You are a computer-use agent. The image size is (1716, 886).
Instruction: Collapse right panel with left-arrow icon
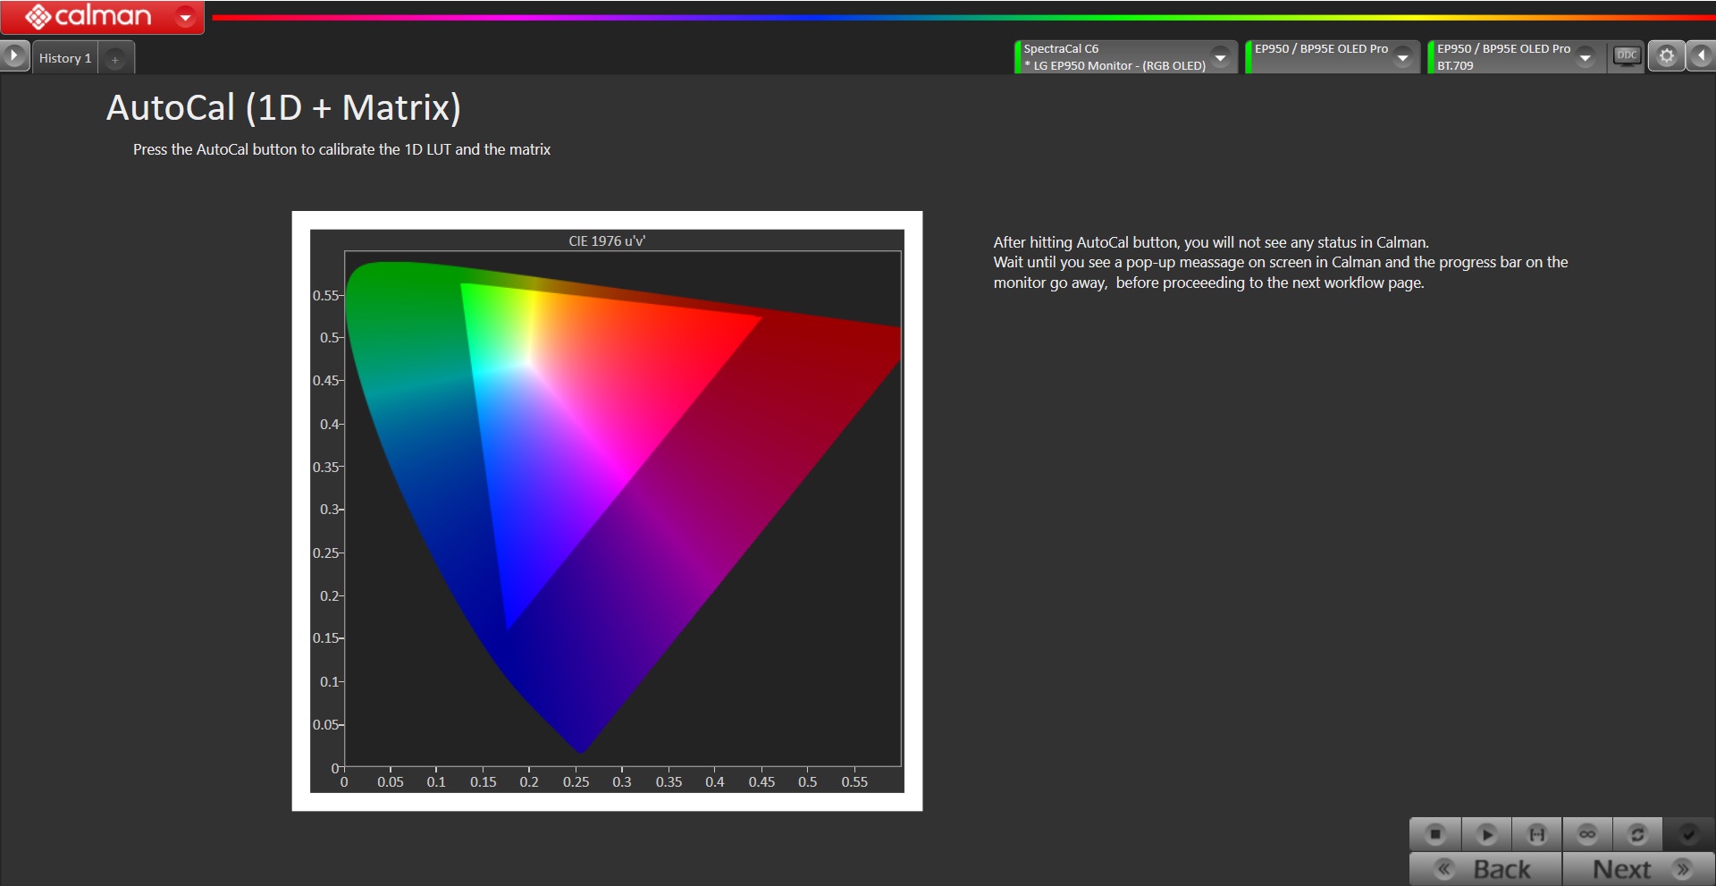point(1702,56)
